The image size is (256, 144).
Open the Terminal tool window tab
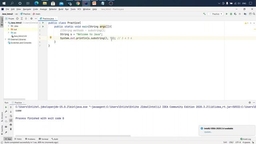pyautogui.click(x=44, y=139)
